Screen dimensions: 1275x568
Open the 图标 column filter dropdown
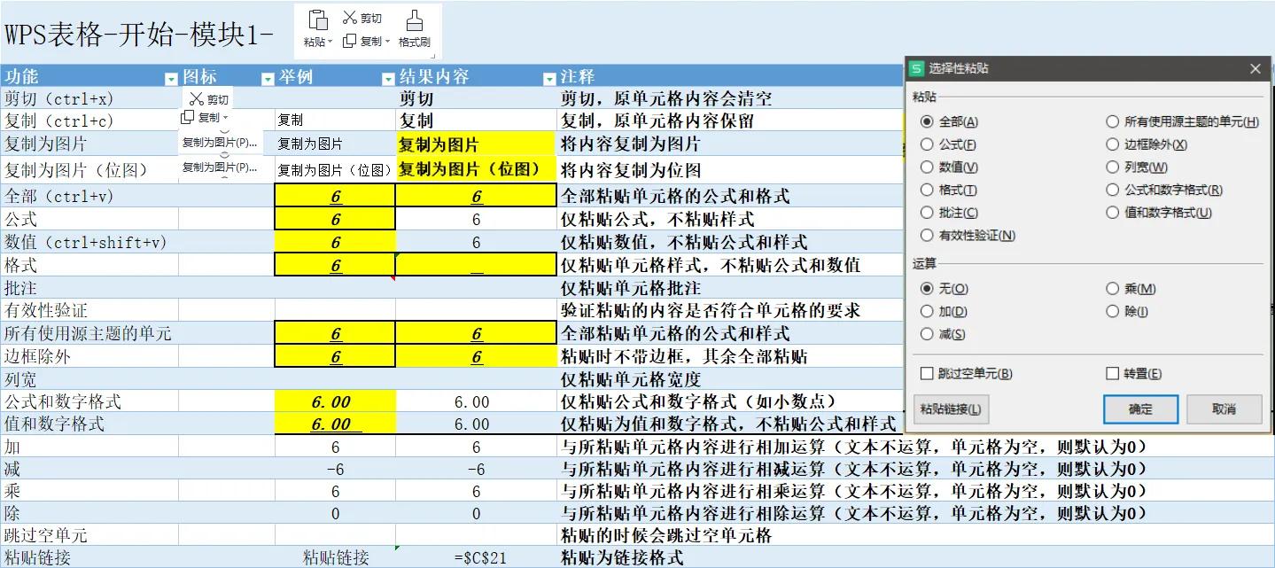pyautogui.click(x=268, y=79)
